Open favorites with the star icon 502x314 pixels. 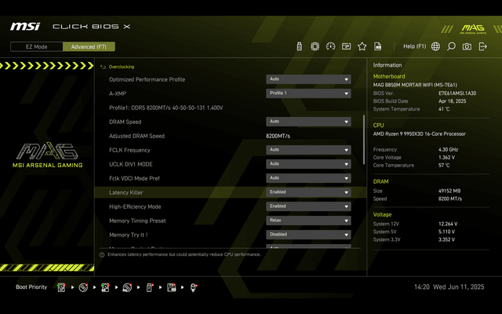[362, 46]
